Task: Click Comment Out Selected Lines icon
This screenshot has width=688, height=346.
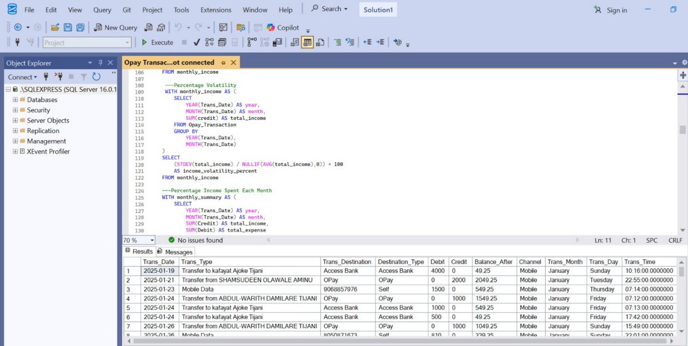Action: (x=338, y=42)
